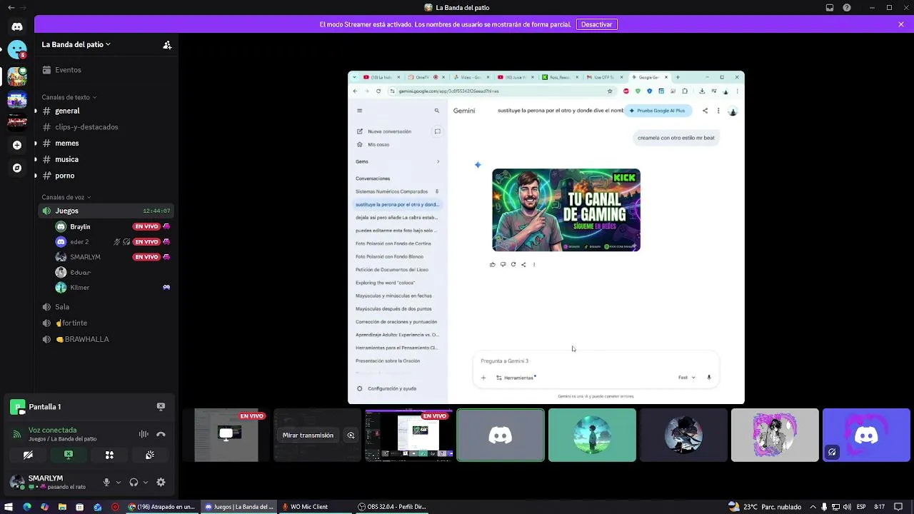Stop streaming Pantalla 1 icon

point(161,407)
